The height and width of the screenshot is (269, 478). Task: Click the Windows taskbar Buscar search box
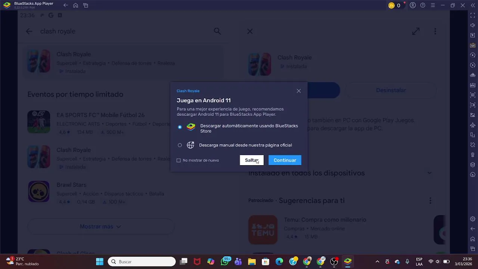coord(142,262)
